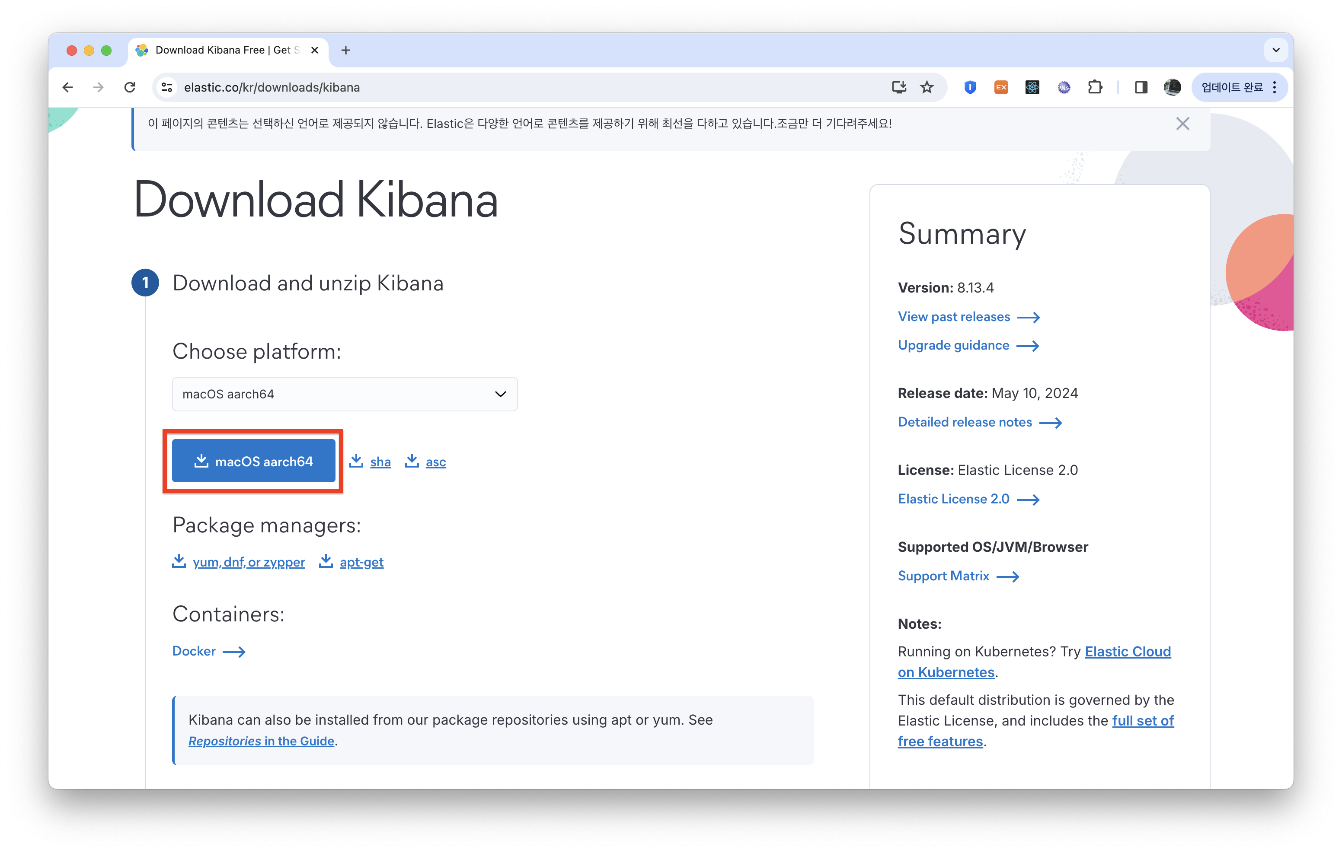Image resolution: width=1342 pixels, height=853 pixels.
Task: Toggle the browser side panel icon
Action: pos(1141,87)
